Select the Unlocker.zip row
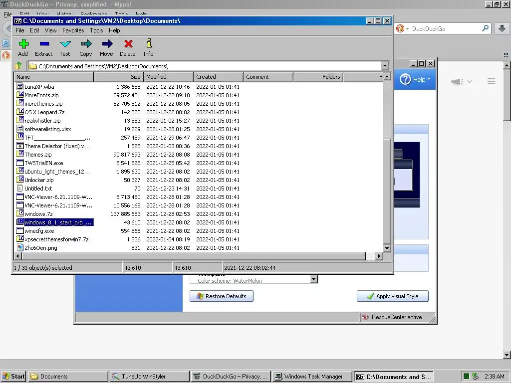 [x=200, y=180]
